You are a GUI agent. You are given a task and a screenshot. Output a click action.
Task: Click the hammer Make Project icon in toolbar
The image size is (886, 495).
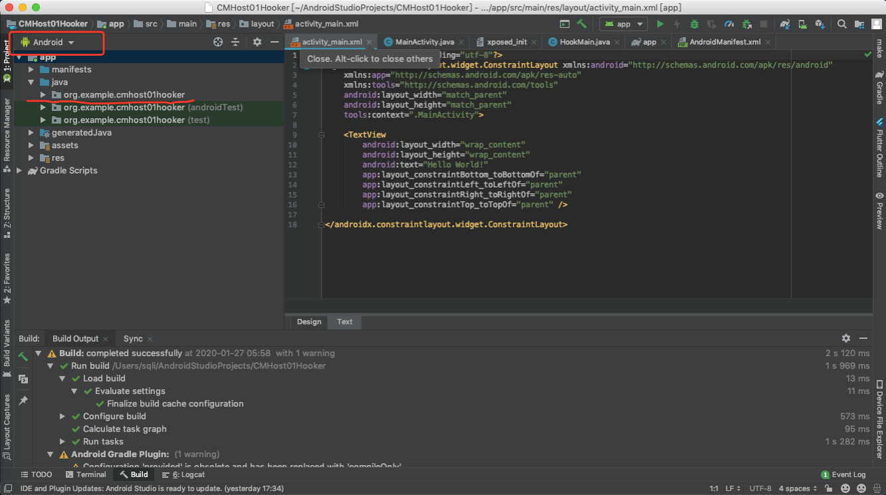click(x=582, y=24)
